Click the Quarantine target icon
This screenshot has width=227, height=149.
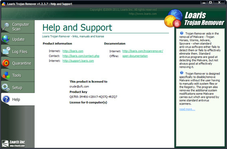coord(6,63)
